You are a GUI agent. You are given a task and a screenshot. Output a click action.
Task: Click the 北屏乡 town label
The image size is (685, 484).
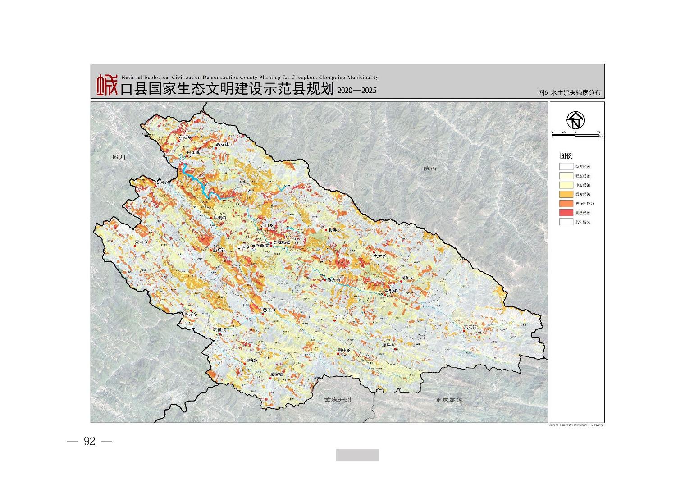[x=335, y=230]
